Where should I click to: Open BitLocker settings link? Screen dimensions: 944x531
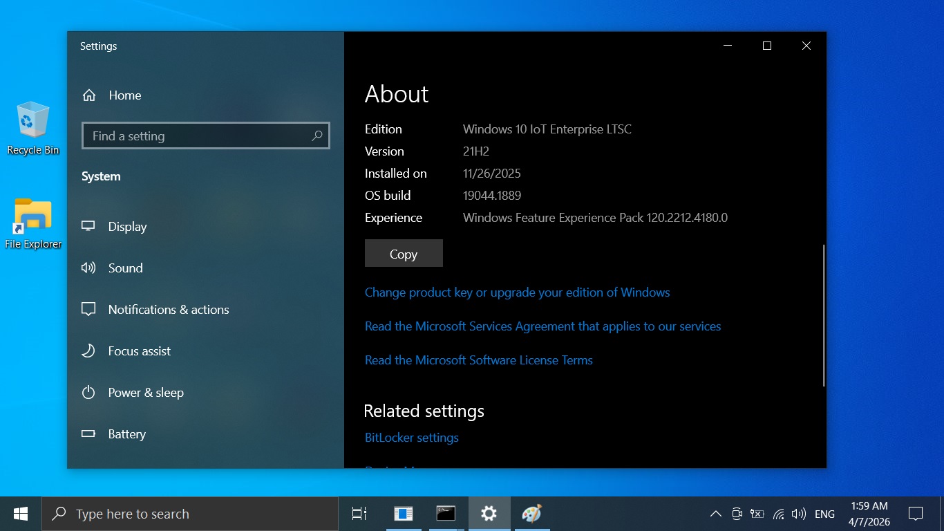coord(411,438)
